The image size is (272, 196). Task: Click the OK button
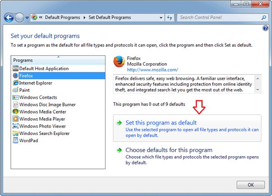pyautogui.click(x=251, y=185)
